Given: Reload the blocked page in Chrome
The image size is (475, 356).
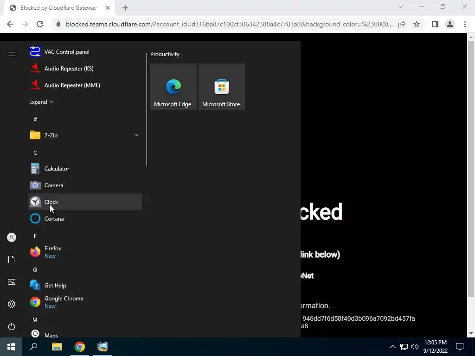Looking at the screenshot, I should [x=40, y=24].
